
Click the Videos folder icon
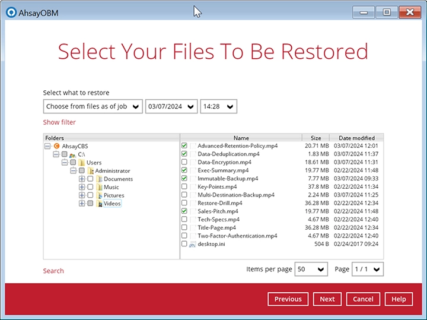tap(99, 204)
